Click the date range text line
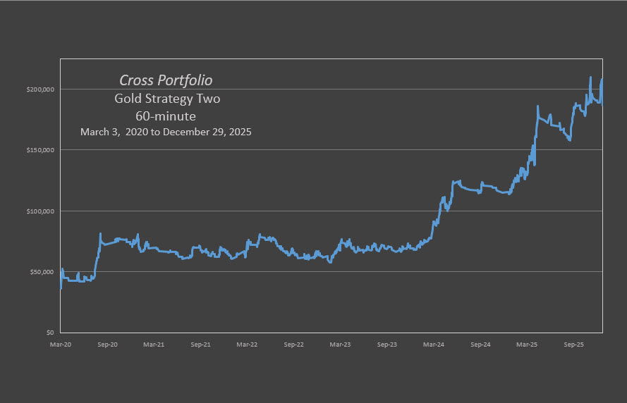627x403 pixels. point(166,132)
